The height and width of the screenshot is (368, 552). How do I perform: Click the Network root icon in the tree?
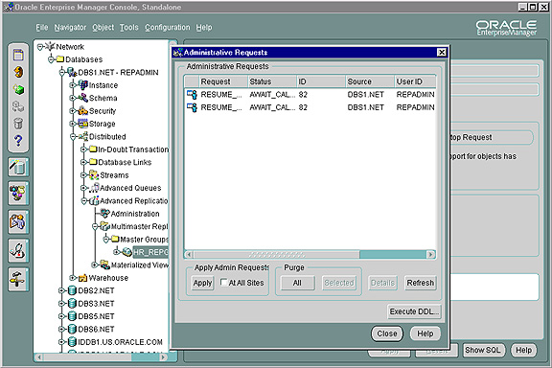tap(50, 46)
